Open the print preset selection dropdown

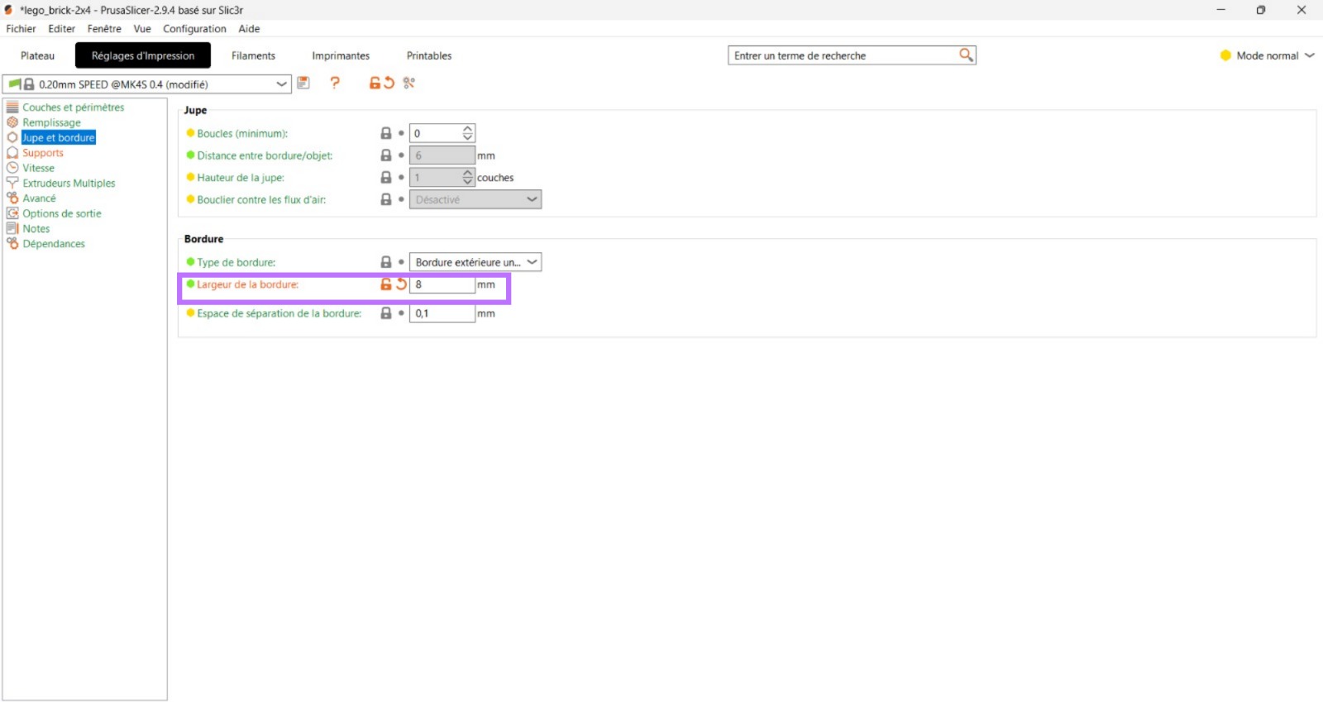pyautogui.click(x=281, y=84)
